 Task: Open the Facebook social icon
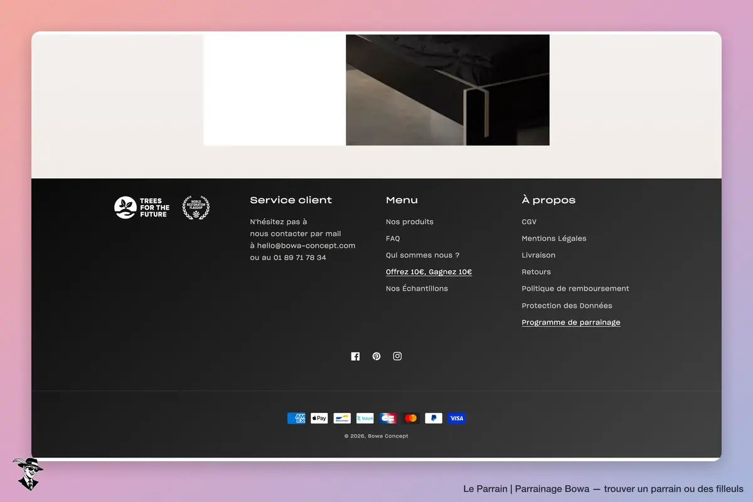[355, 356]
